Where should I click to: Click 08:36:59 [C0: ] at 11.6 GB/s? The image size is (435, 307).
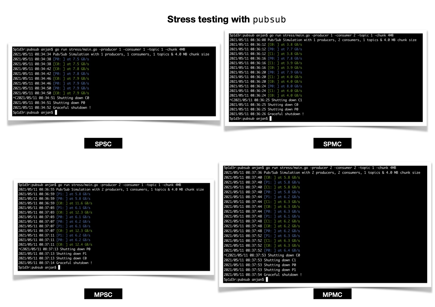point(55,203)
